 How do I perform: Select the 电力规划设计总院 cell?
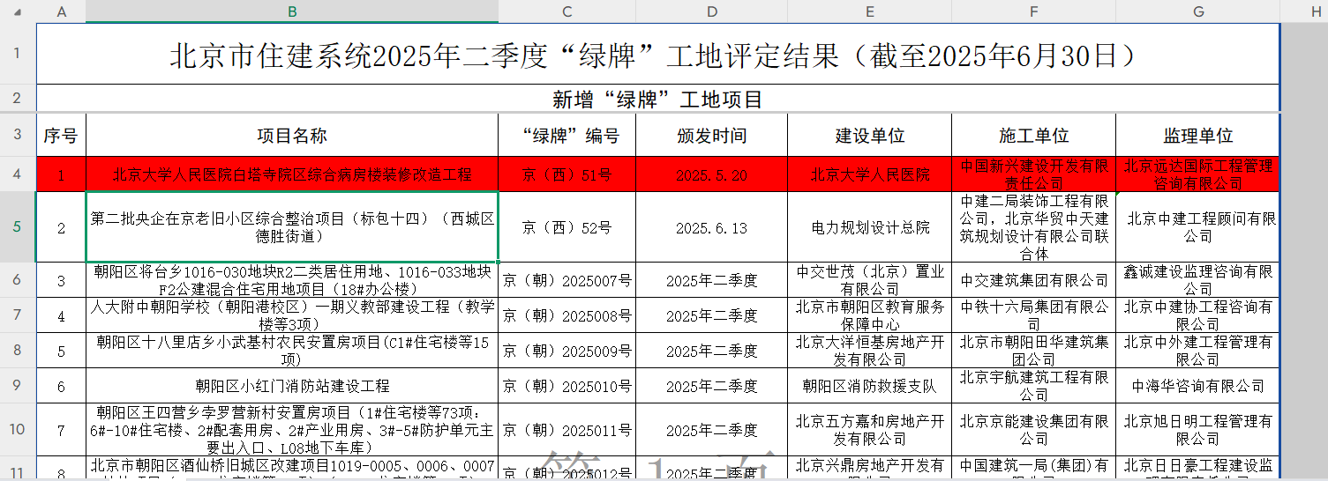point(870,228)
